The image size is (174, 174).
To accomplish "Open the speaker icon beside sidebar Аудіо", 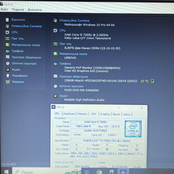I will 8,70.
